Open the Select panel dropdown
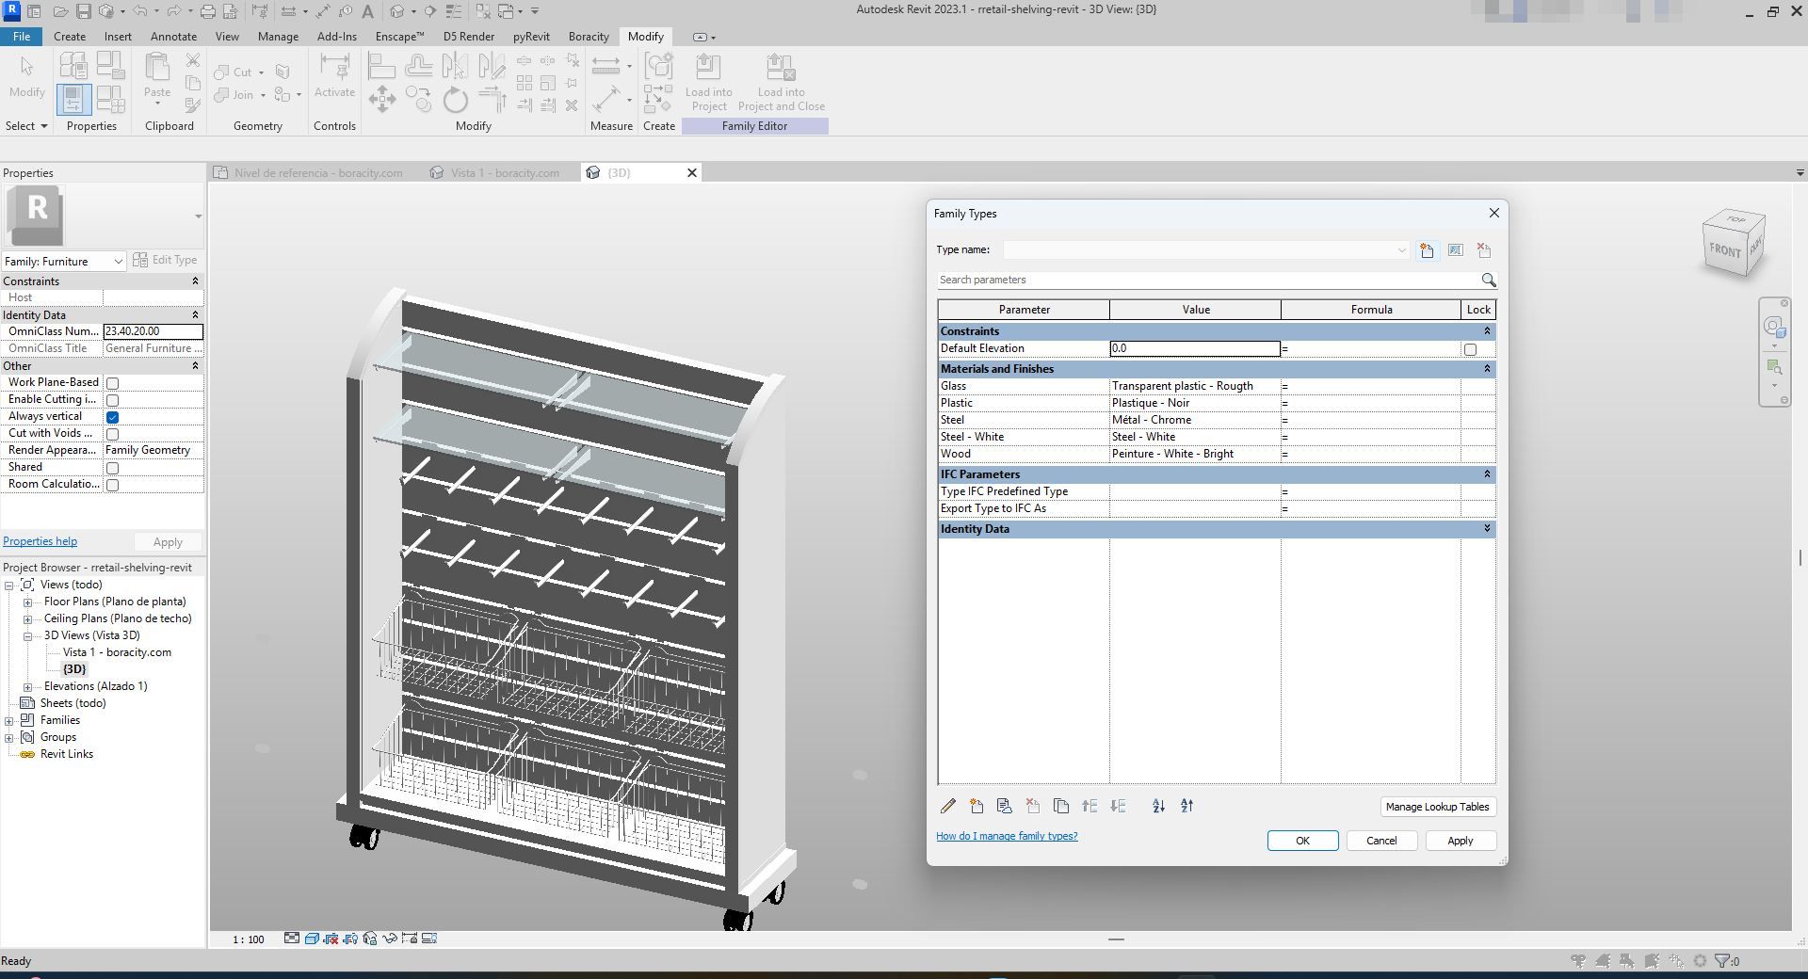The image size is (1808, 979). point(26,126)
